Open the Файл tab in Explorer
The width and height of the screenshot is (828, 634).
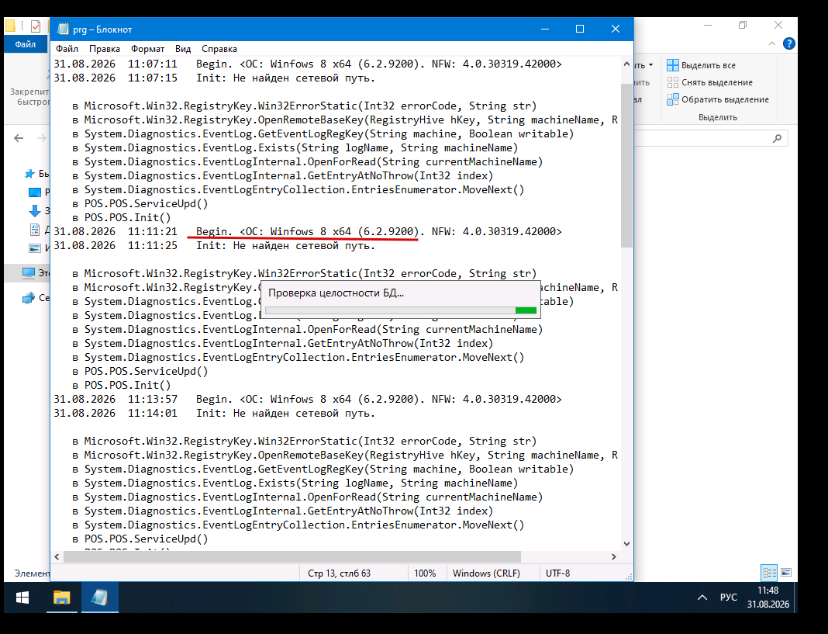tap(26, 44)
